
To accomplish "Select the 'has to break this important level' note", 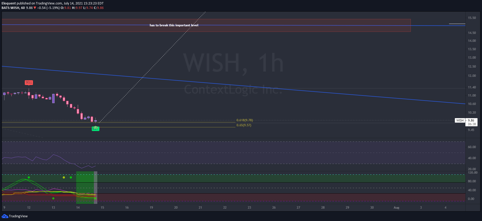I will point(174,25).
